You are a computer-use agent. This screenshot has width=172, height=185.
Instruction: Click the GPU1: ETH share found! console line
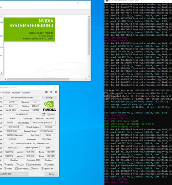pyautogui.click(x=121, y=121)
